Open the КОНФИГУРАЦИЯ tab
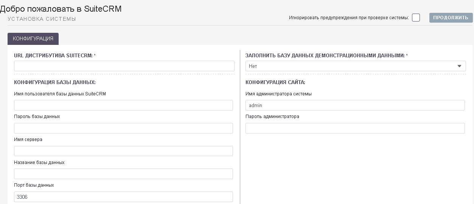 click(x=33, y=39)
